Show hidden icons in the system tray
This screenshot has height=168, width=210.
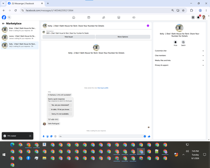(184, 155)
